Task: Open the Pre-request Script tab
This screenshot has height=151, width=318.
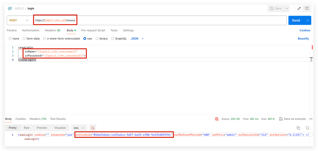Action: pos(93,30)
